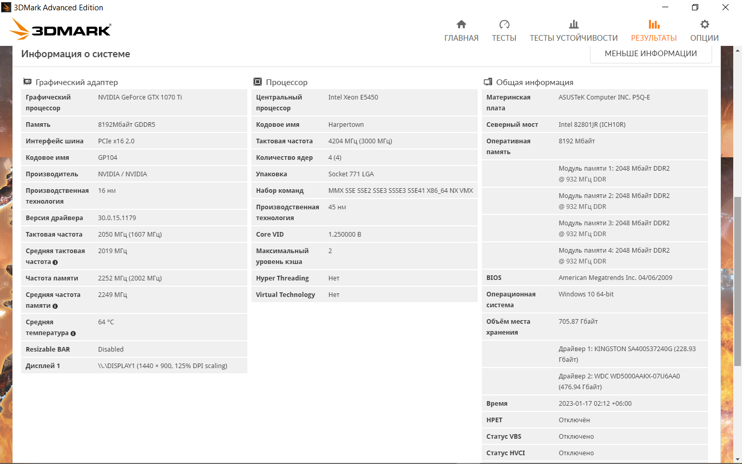The image size is (742, 464).
Task: Open ОПЦИИ using the gear icon
Action: (704, 24)
